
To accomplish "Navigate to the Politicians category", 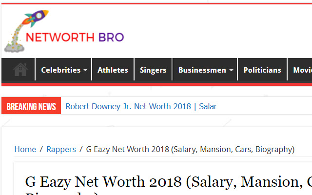I will coord(262,70).
